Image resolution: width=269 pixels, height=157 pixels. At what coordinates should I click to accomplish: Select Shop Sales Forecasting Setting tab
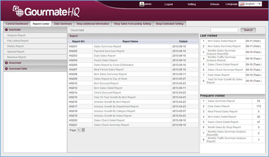(133, 24)
